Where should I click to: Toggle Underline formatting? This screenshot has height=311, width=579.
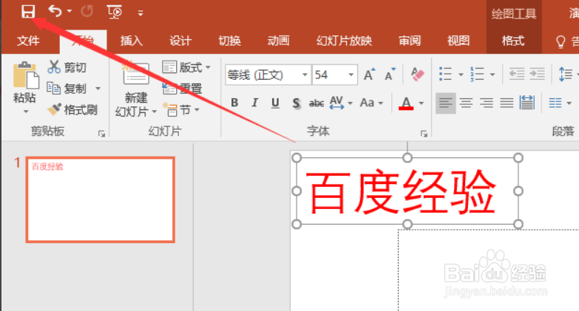pyautogui.click(x=275, y=103)
